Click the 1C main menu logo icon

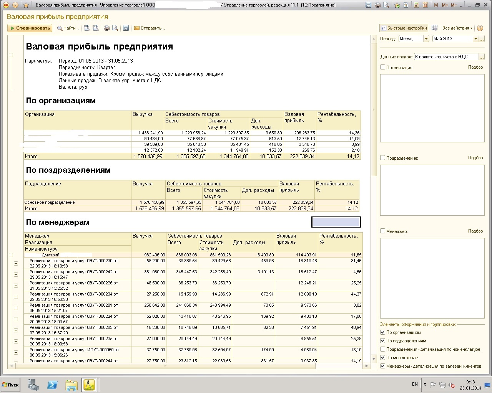[6, 5]
